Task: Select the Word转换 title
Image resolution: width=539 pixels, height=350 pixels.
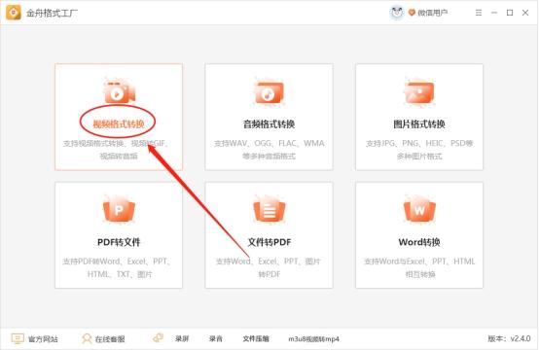Action: (x=419, y=242)
